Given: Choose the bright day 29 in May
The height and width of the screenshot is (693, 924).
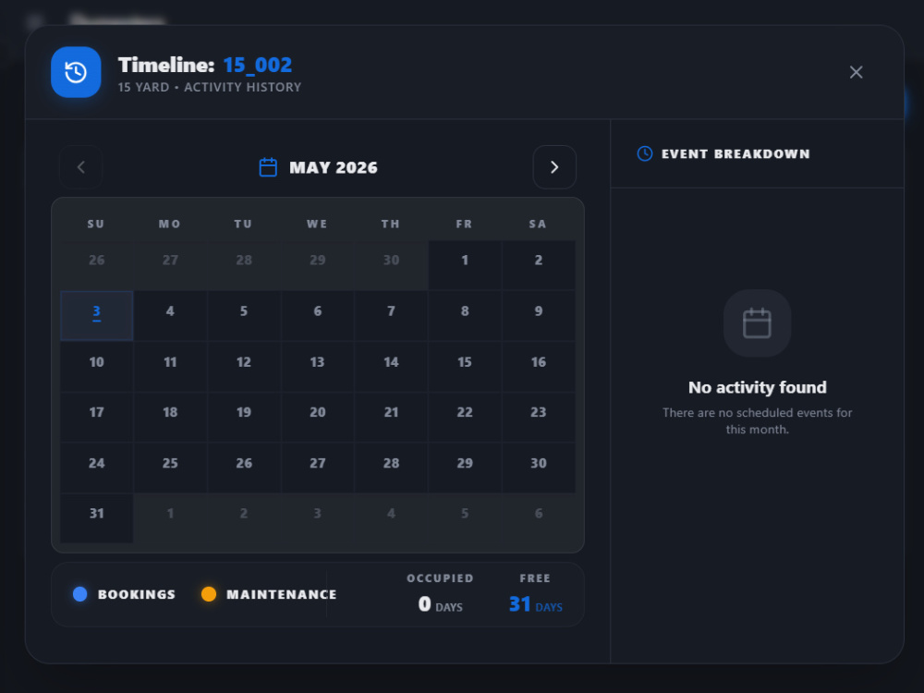Looking at the screenshot, I should tap(465, 468).
